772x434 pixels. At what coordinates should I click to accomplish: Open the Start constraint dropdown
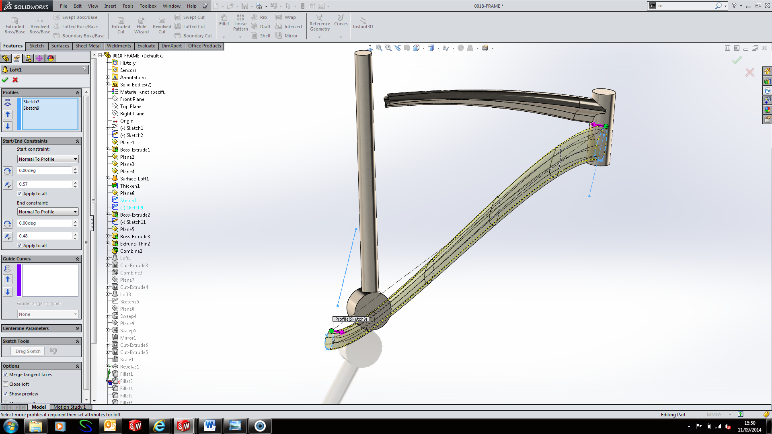48,159
